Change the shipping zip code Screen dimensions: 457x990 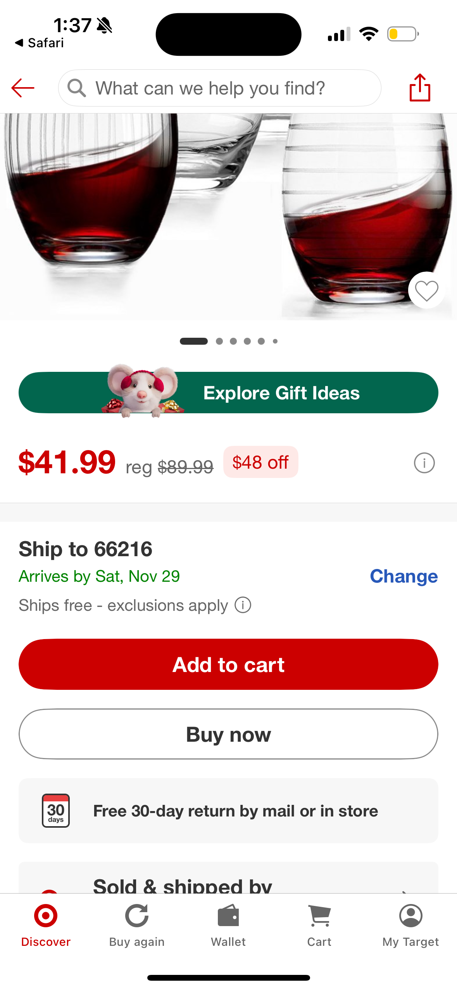coord(404,576)
